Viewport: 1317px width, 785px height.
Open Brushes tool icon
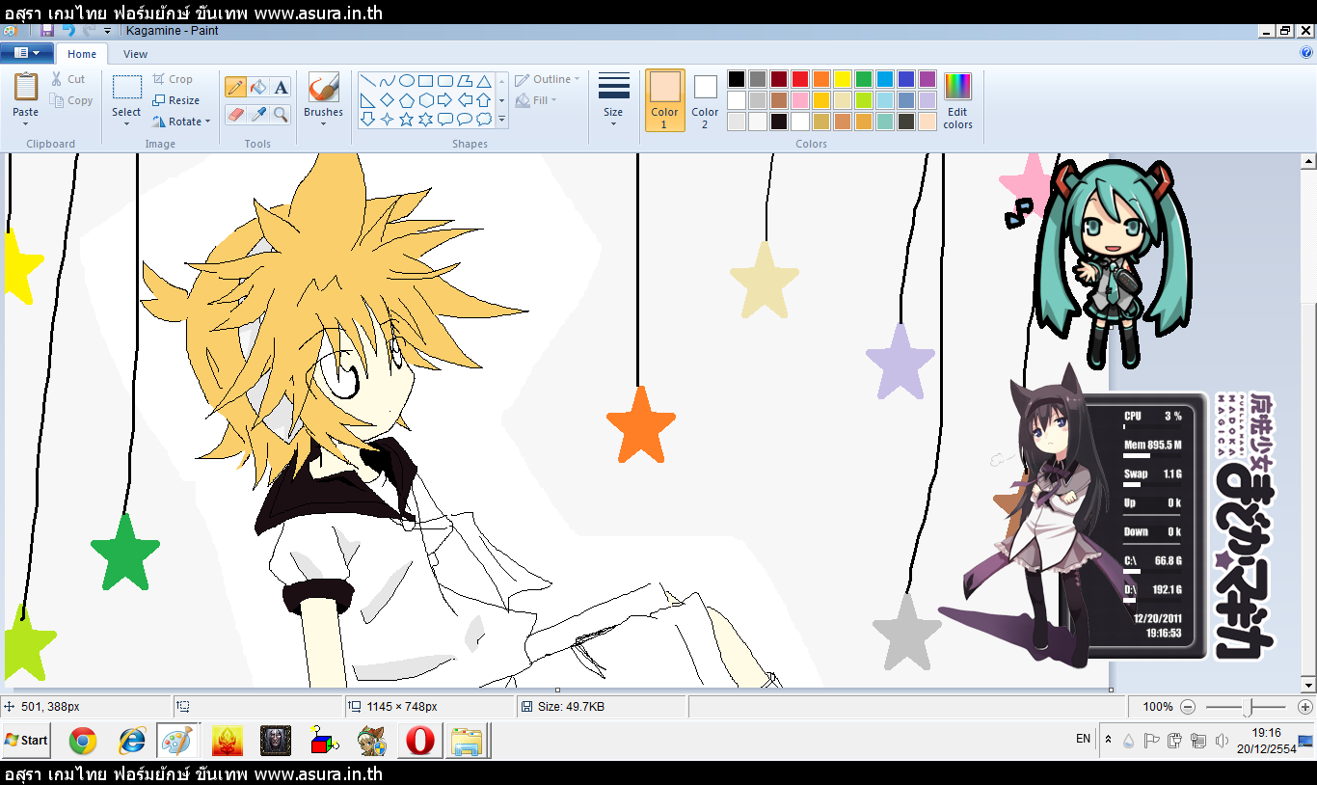[x=323, y=87]
